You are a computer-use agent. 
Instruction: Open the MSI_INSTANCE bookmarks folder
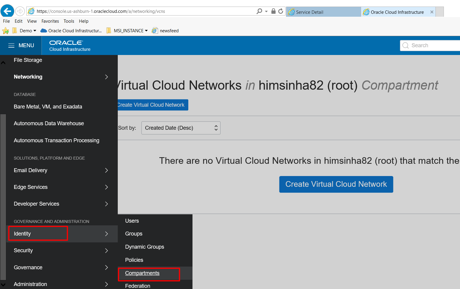point(127,31)
